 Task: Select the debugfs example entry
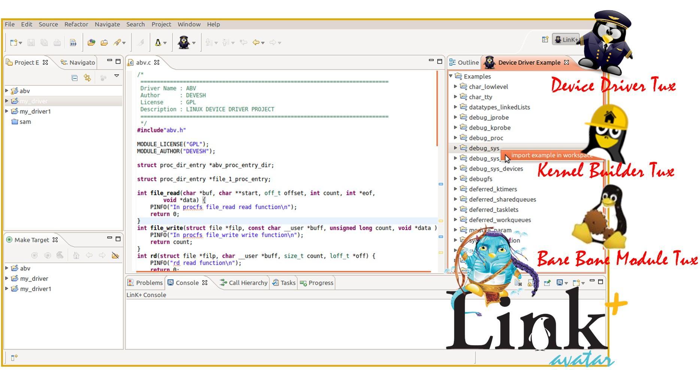click(x=481, y=179)
